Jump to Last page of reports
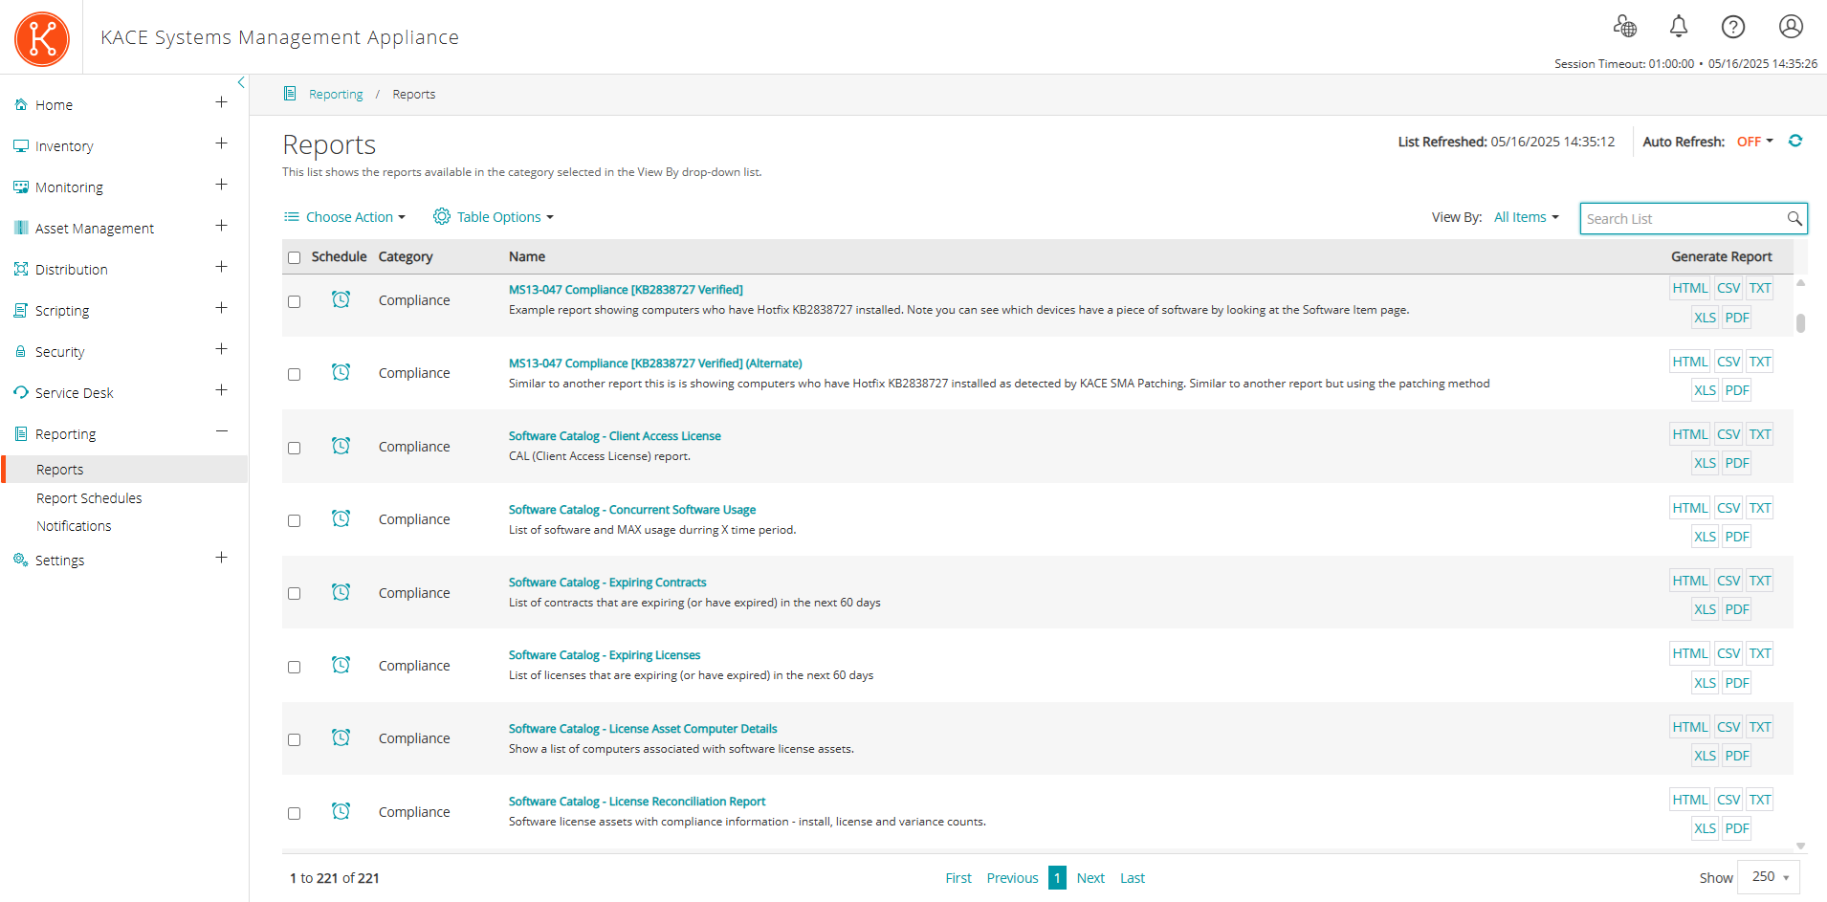 coord(1133,878)
